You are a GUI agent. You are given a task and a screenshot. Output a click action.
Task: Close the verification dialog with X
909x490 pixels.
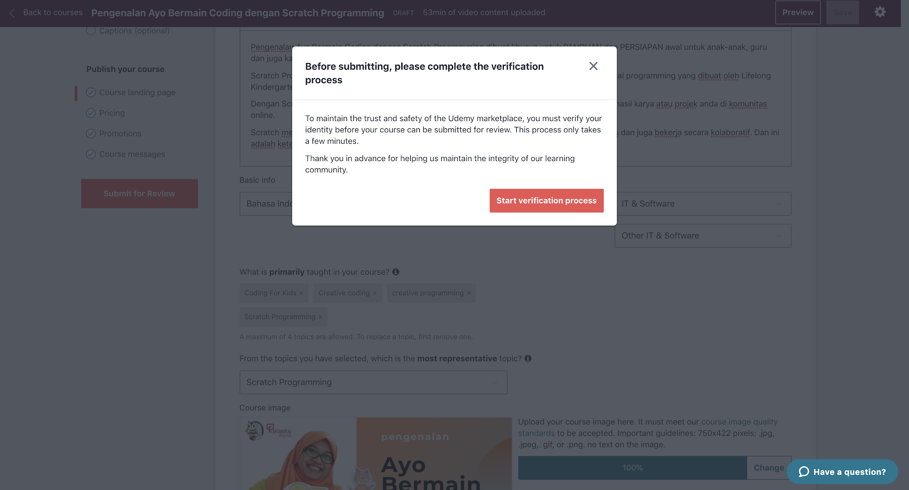(593, 66)
